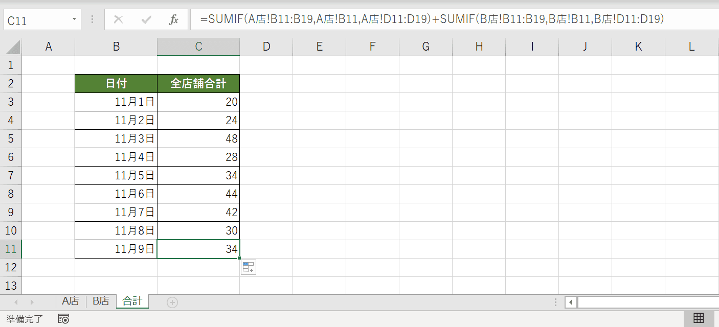The image size is (719, 327).
Task: Click the formula bar input field
Action: 454,19
